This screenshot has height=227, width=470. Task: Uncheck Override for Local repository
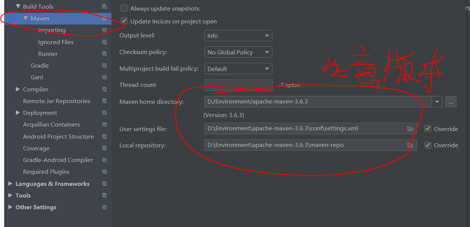click(x=428, y=145)
